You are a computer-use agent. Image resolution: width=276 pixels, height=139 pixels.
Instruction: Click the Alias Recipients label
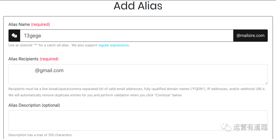[24, 59]
